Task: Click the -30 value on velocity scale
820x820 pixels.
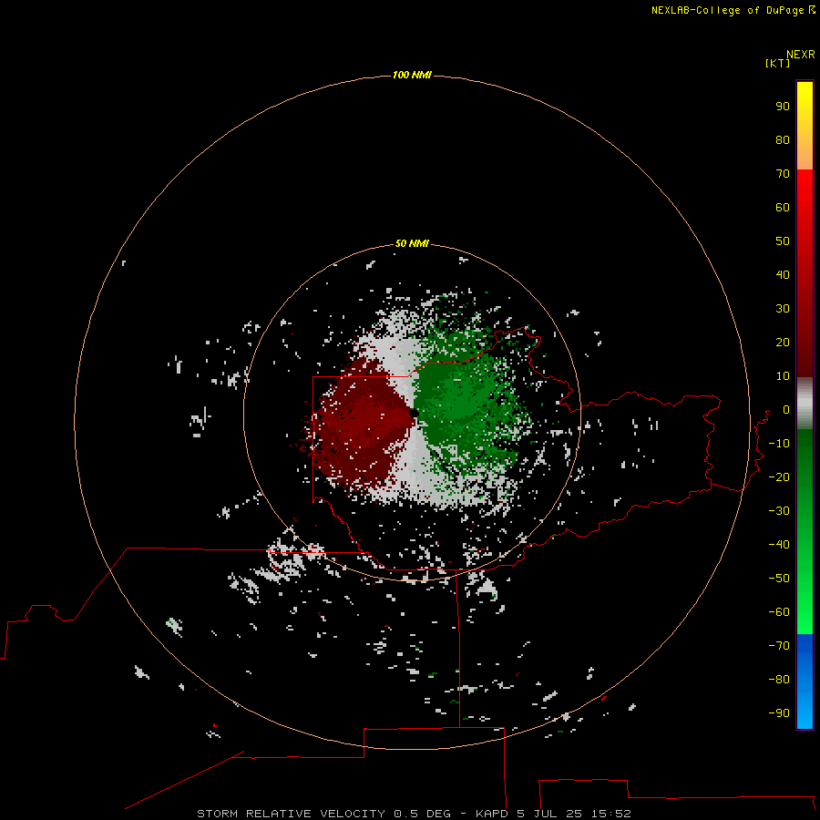Action: [x=779, y=511]
